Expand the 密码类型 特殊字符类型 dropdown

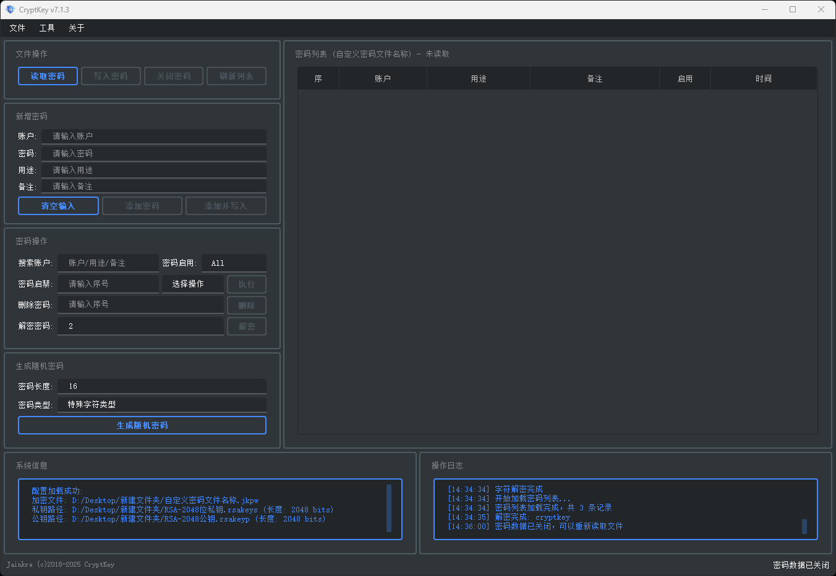click(x=161, y=405)
